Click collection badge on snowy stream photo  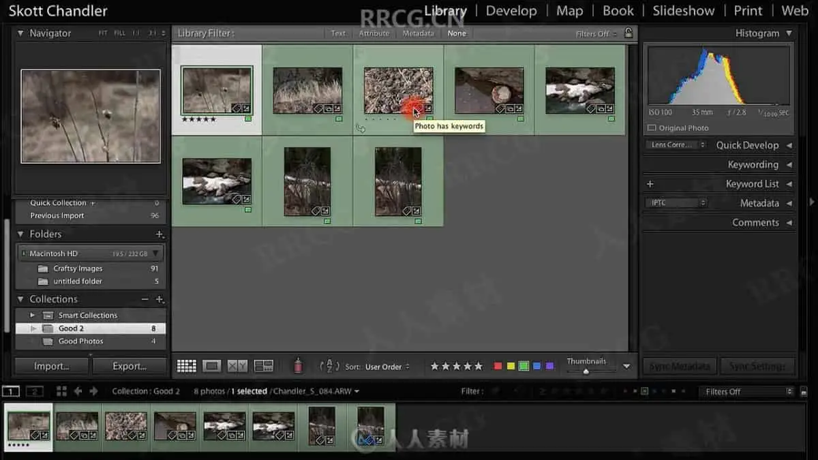point(600,108)
